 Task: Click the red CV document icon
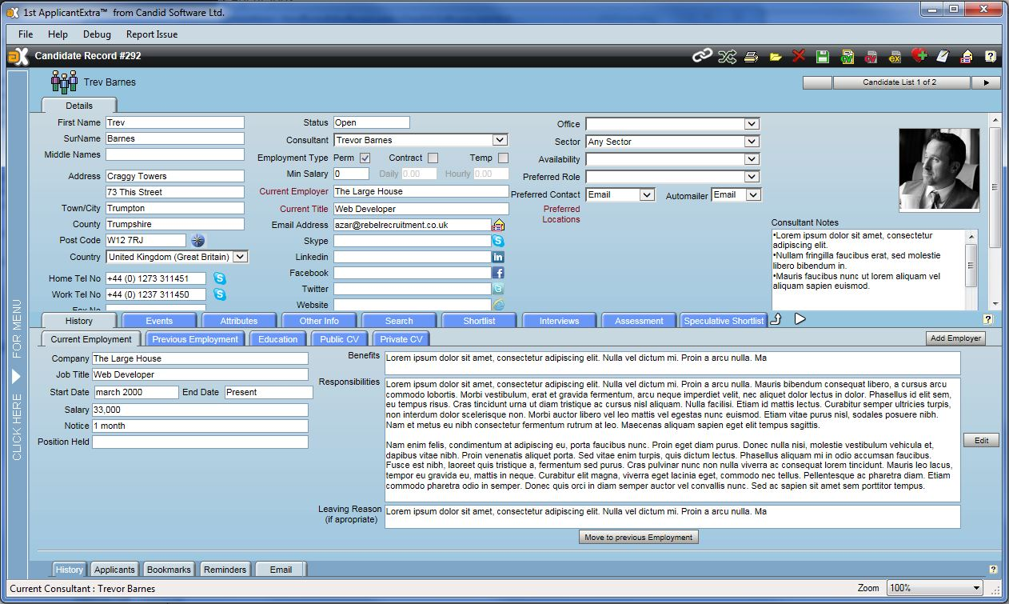(871, 57)
